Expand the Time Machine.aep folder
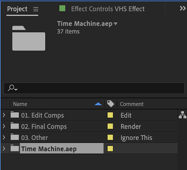This screenshot has width=187, height=170. tap(4, 149)
